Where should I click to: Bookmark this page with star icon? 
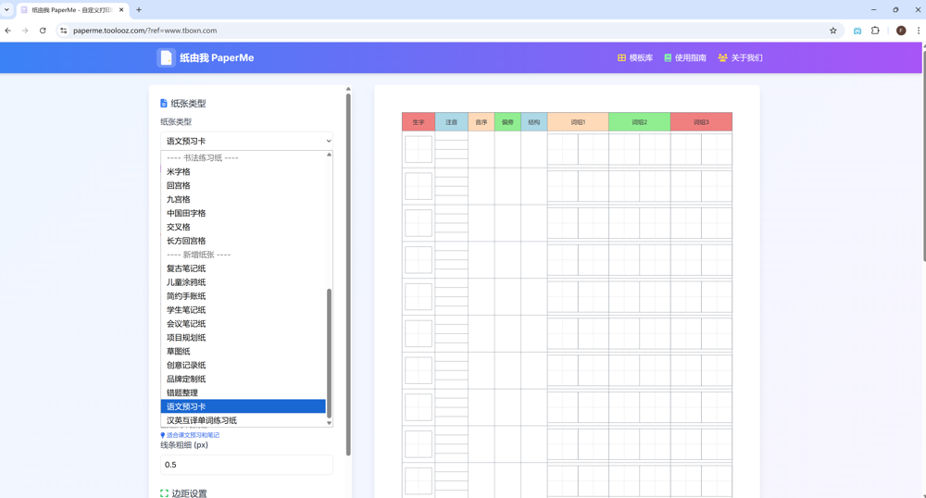(x=832, y=31)
